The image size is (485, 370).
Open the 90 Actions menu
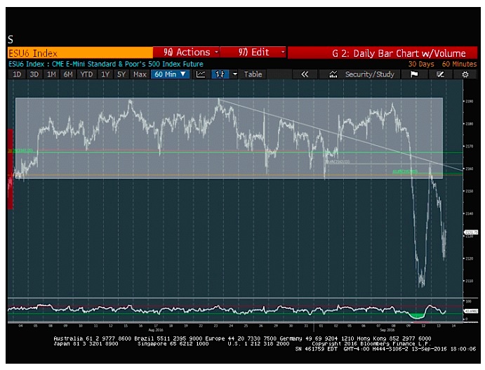click(x=187, y=52)
